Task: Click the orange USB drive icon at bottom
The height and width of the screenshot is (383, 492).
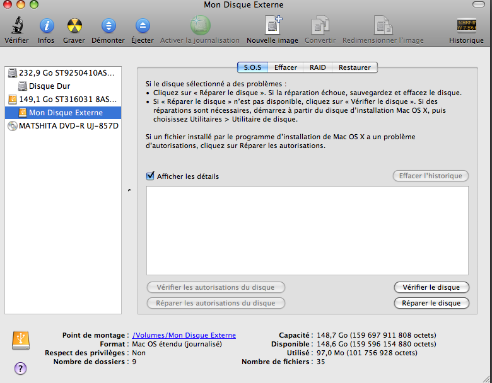Action: point(21,340)
